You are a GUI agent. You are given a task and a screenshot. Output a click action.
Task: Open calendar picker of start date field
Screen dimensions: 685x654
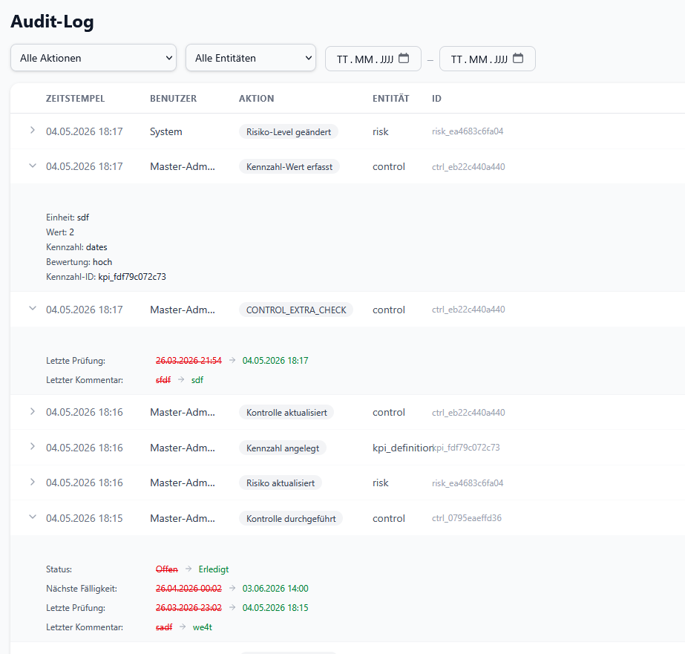click(404, 58)
